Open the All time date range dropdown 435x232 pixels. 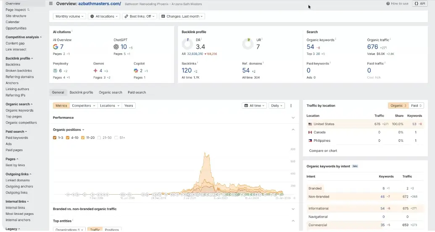[254, 105]
